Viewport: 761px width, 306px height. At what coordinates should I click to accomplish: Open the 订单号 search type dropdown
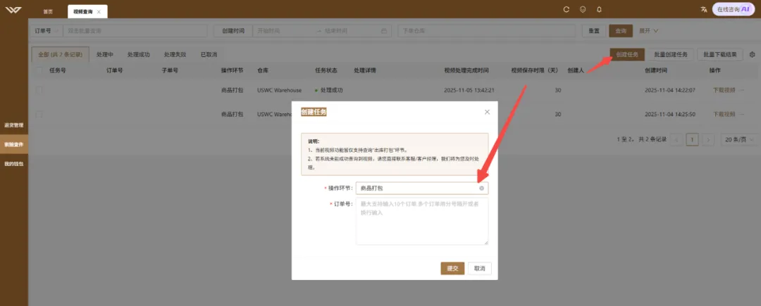pos(47,30)
